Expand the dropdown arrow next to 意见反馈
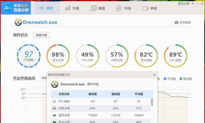 (193, 4)
